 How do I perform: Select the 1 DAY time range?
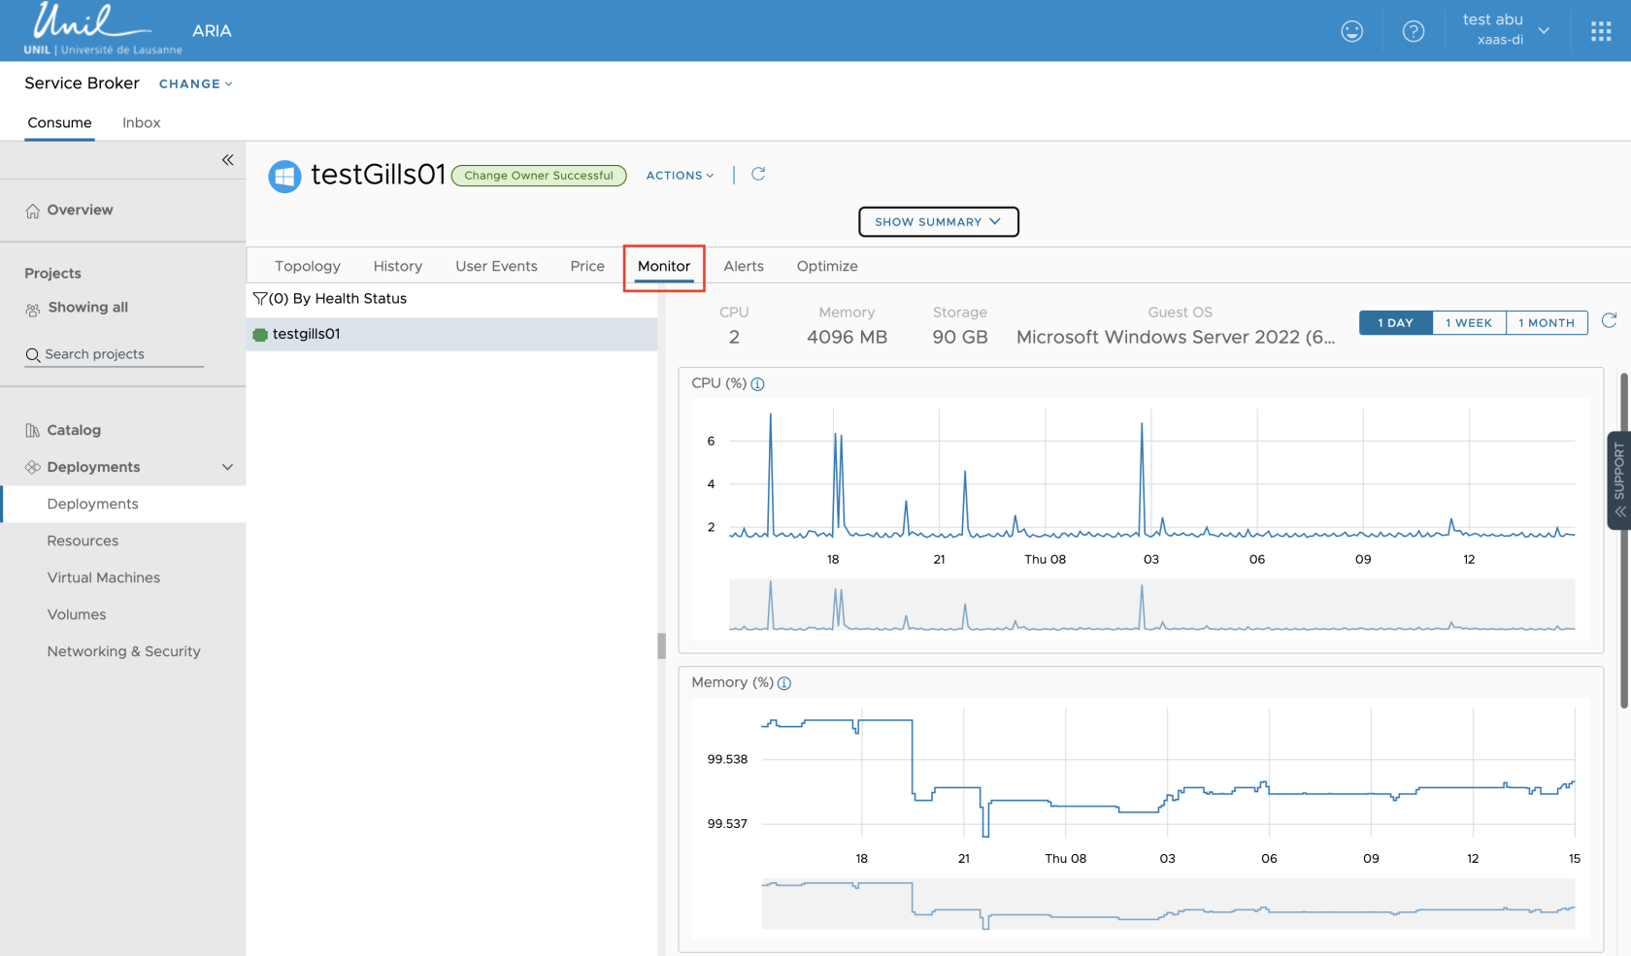[x=1395, y=323]
